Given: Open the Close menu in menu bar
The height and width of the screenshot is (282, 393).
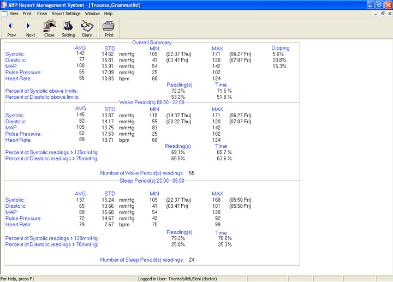Looking at the screenshot, I should (42, 14).
